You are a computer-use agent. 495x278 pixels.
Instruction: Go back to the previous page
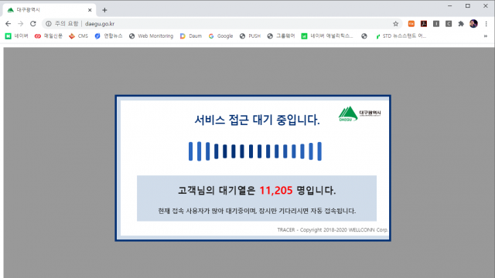point(9,24)
